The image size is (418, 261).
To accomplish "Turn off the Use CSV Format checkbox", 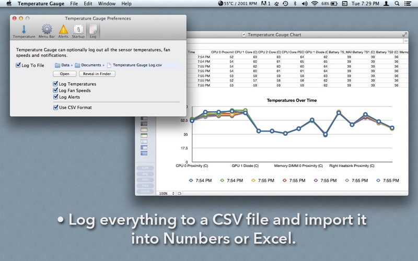I will (56, 108).
